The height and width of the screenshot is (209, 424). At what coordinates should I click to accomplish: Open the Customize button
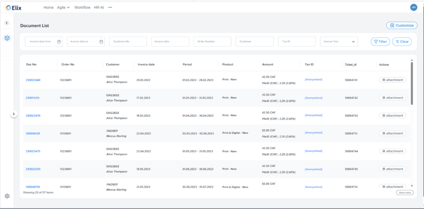tap(402, 25)
